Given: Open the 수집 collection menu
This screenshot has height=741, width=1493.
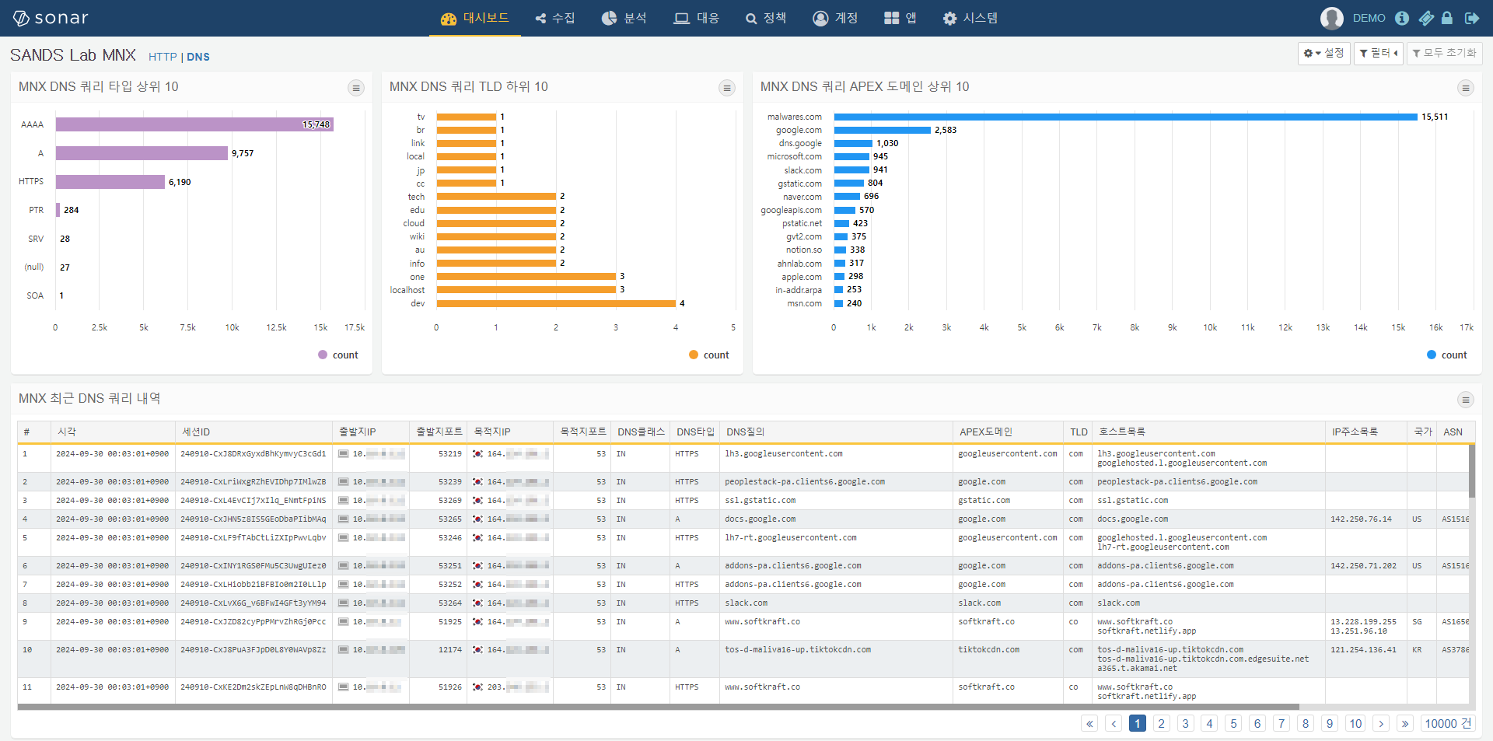Looking at the screenshot, I should pos(554,18).
